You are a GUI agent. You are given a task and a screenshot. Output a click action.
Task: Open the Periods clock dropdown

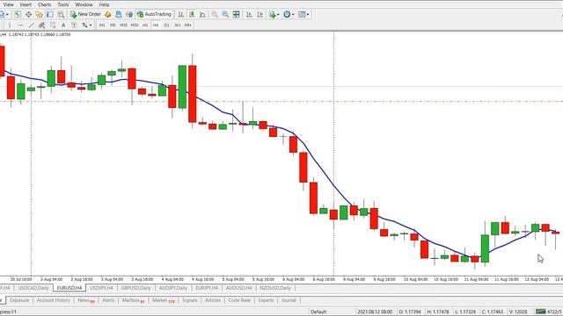pyautogui.click(x=289, y=14)
